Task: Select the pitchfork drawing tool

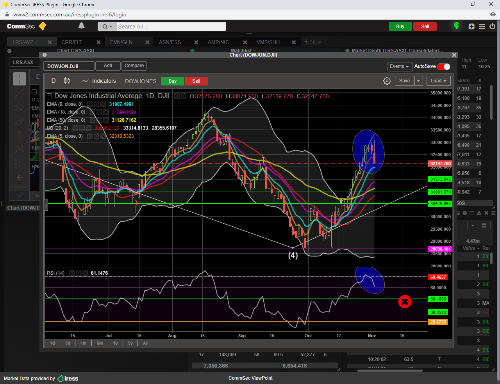Action: tap(20, 107)
